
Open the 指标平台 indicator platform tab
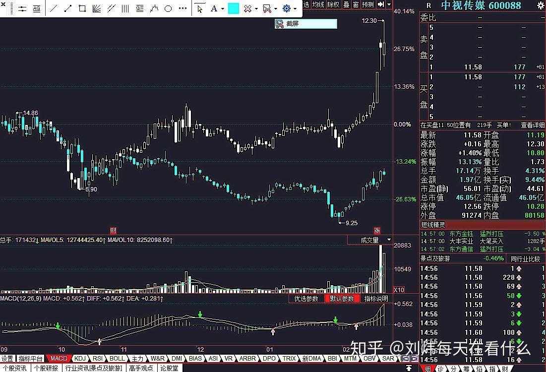[x=31, y=359]
